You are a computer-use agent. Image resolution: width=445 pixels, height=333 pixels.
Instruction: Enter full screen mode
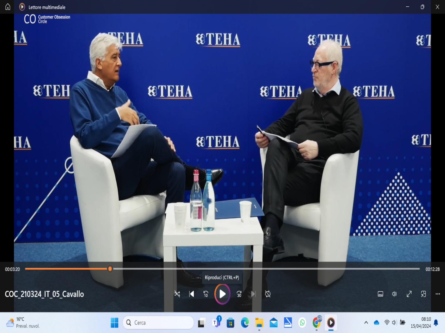coord(409,294)
